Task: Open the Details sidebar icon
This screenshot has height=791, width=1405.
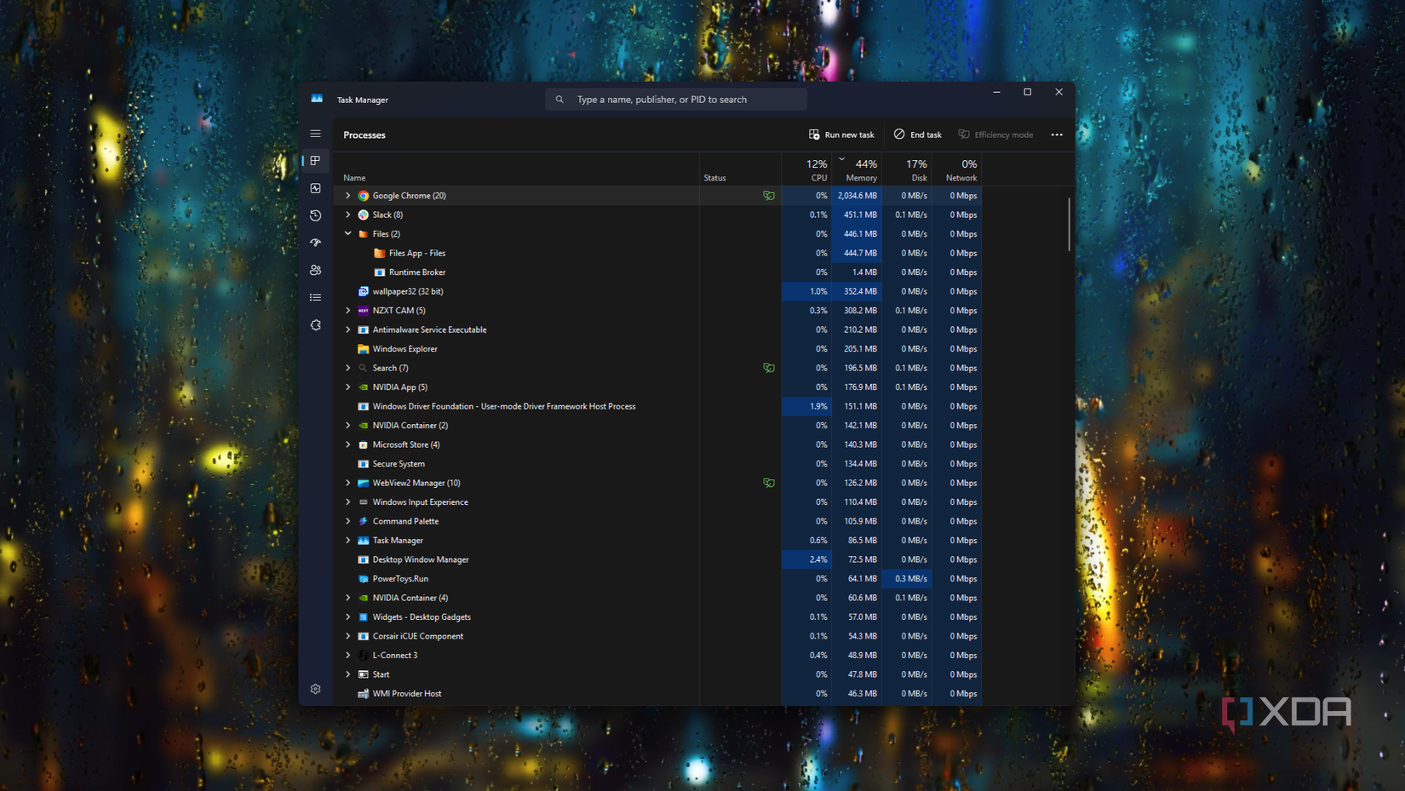Action: [315, 297]
